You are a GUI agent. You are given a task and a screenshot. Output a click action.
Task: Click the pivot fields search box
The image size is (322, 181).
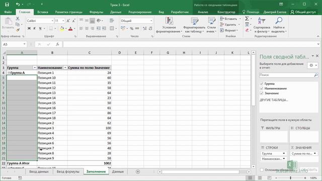tap(288, 75)
